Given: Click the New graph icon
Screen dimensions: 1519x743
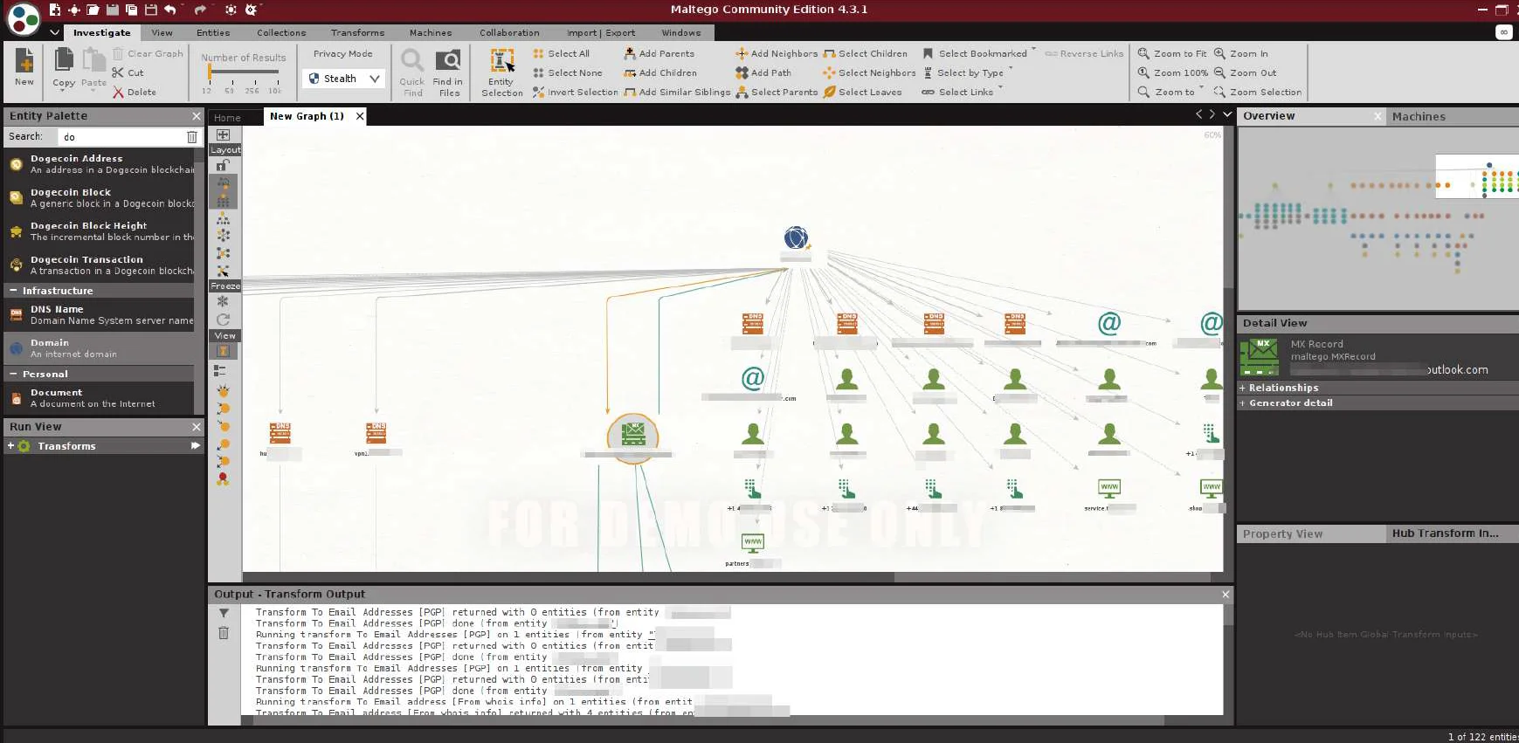Looking at the screenshot, I should (x=24, y=66).
